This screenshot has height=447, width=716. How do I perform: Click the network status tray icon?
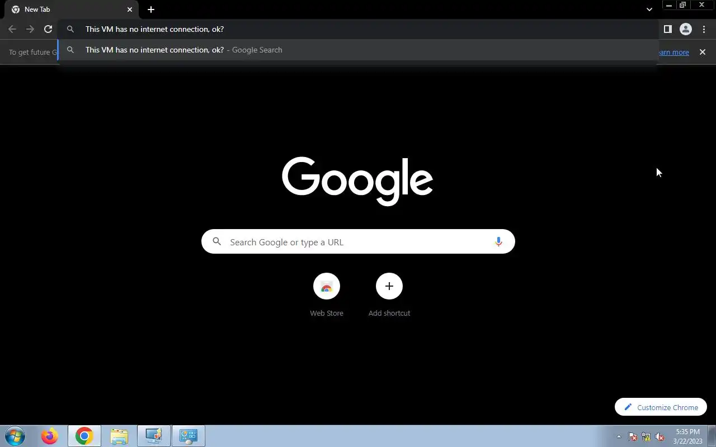click(x=646, y=436)
